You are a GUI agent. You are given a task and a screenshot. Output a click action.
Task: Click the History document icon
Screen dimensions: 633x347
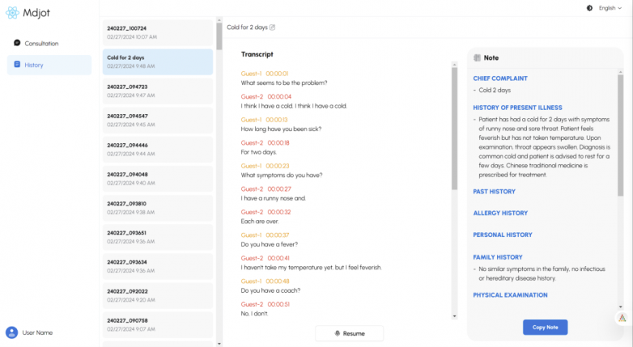pos(17,65)
